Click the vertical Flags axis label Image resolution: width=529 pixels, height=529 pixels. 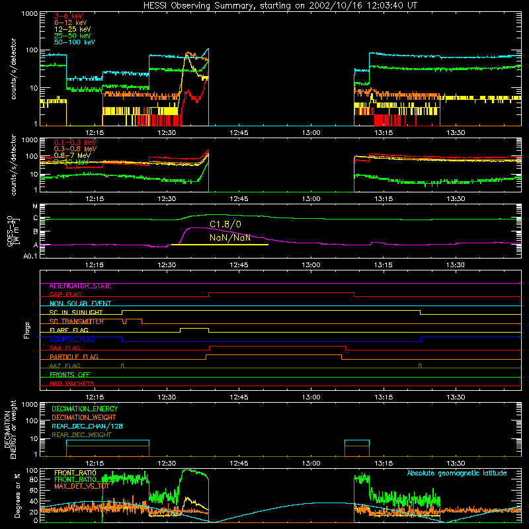[27, 330]
